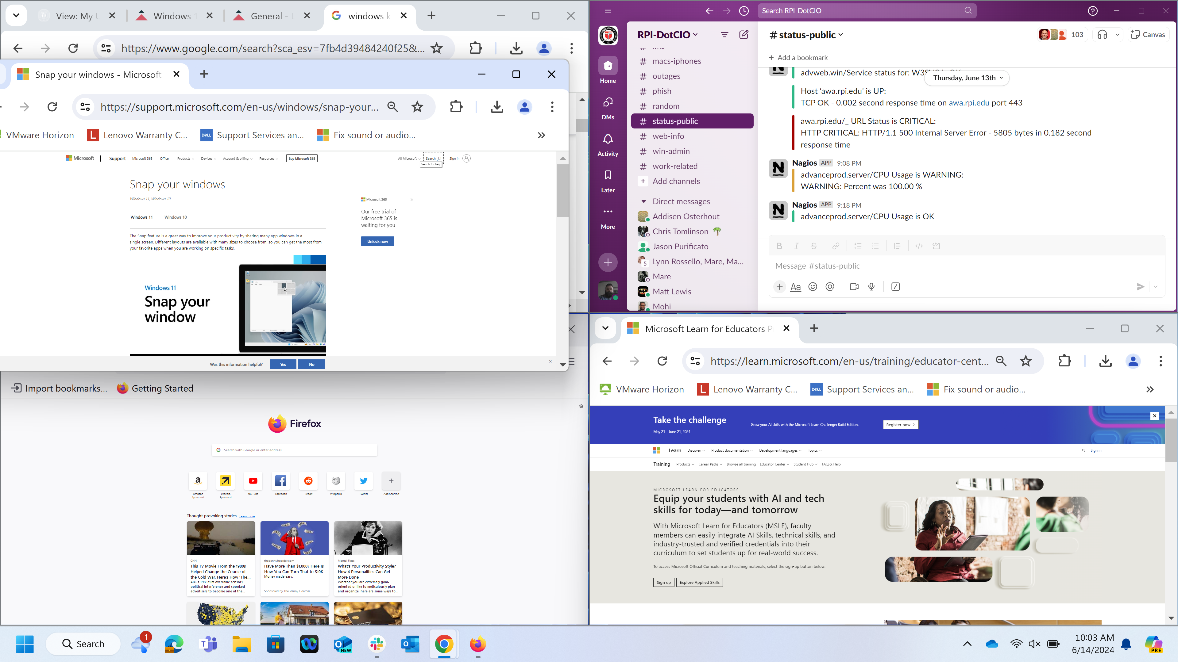This screenshot has height=662, width=1178.
Task: Click Search RPI-DotCIO field in Slack
Action: 867,10
